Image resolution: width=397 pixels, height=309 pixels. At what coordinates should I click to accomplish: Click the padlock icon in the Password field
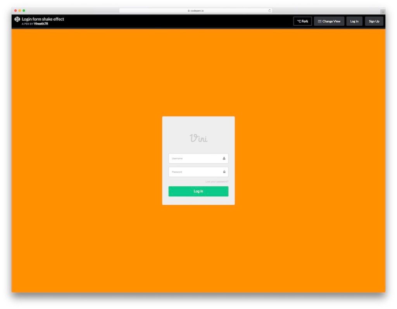(224, 172)
